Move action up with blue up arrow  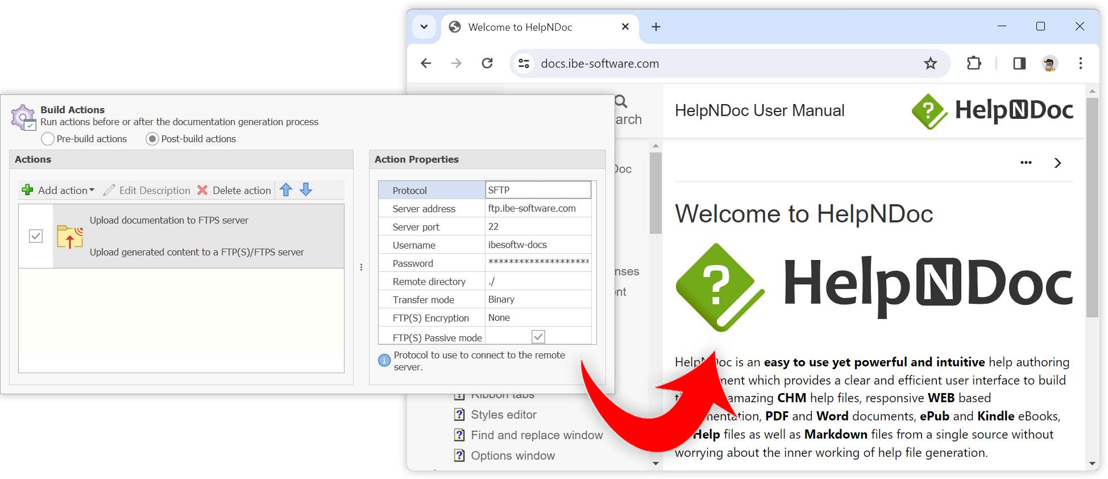286,190
